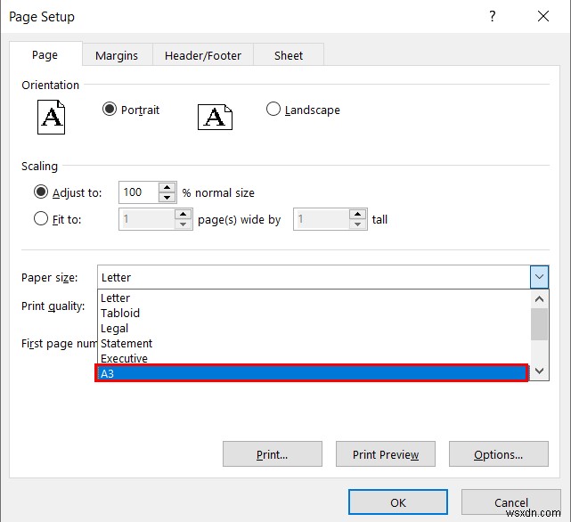
Task: Click the Cancel button
Action: point(511,502)
